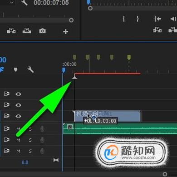Mute the first audio track
Screen dimensions: 177x177
tap(18, 129)
